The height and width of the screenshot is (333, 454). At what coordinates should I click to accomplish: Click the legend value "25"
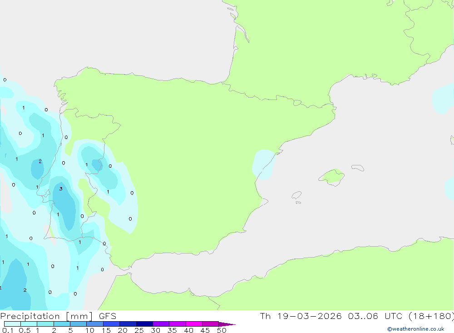coord(139,330)
